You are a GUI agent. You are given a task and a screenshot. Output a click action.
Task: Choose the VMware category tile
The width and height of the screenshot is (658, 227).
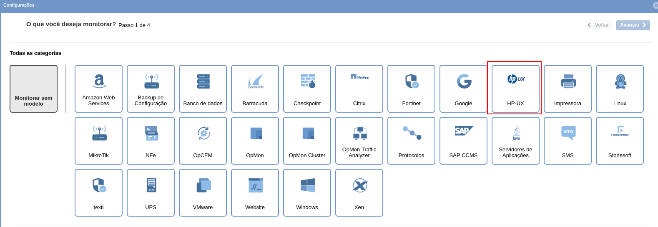203,192
